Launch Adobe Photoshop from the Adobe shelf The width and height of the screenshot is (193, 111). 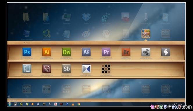27,52
